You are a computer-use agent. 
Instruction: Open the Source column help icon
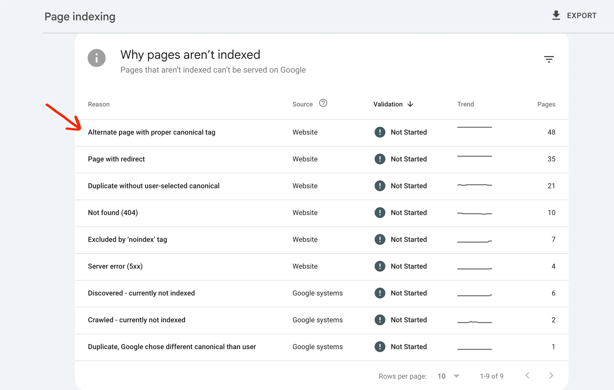tap(323, 103)
